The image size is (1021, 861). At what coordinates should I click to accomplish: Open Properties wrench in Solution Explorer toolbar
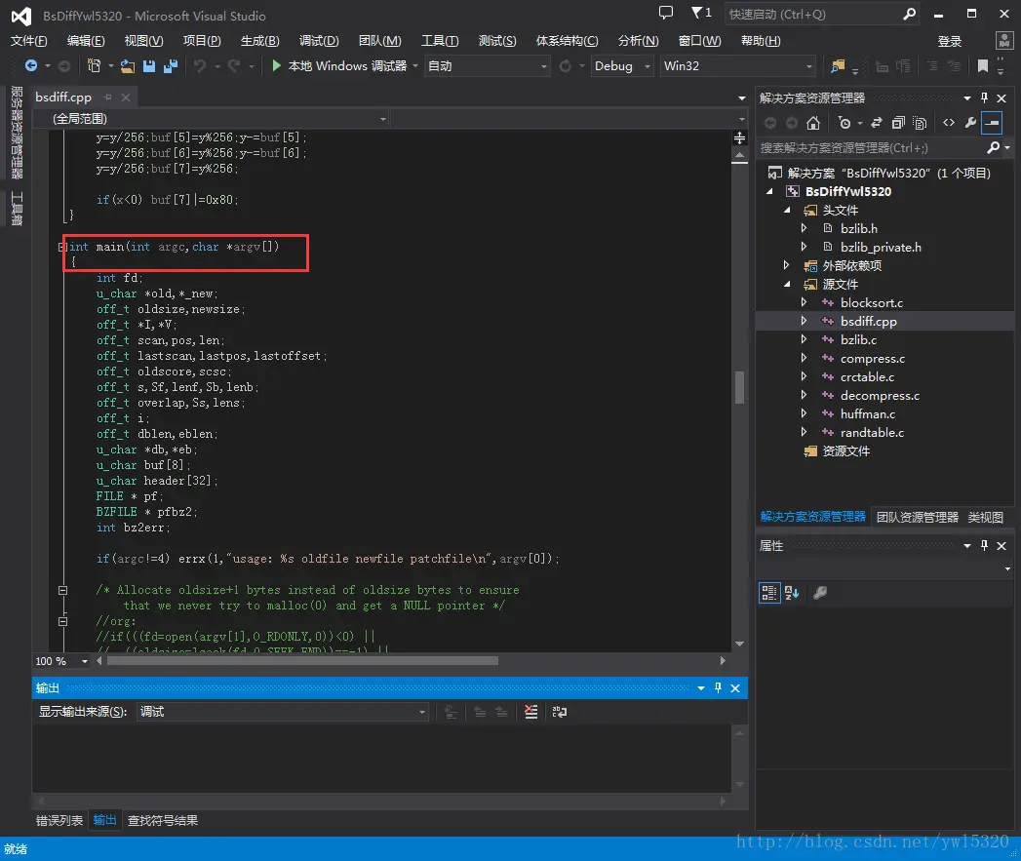pos(970,123)
